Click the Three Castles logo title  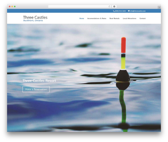pyautogui.click(x=35, y=17)
